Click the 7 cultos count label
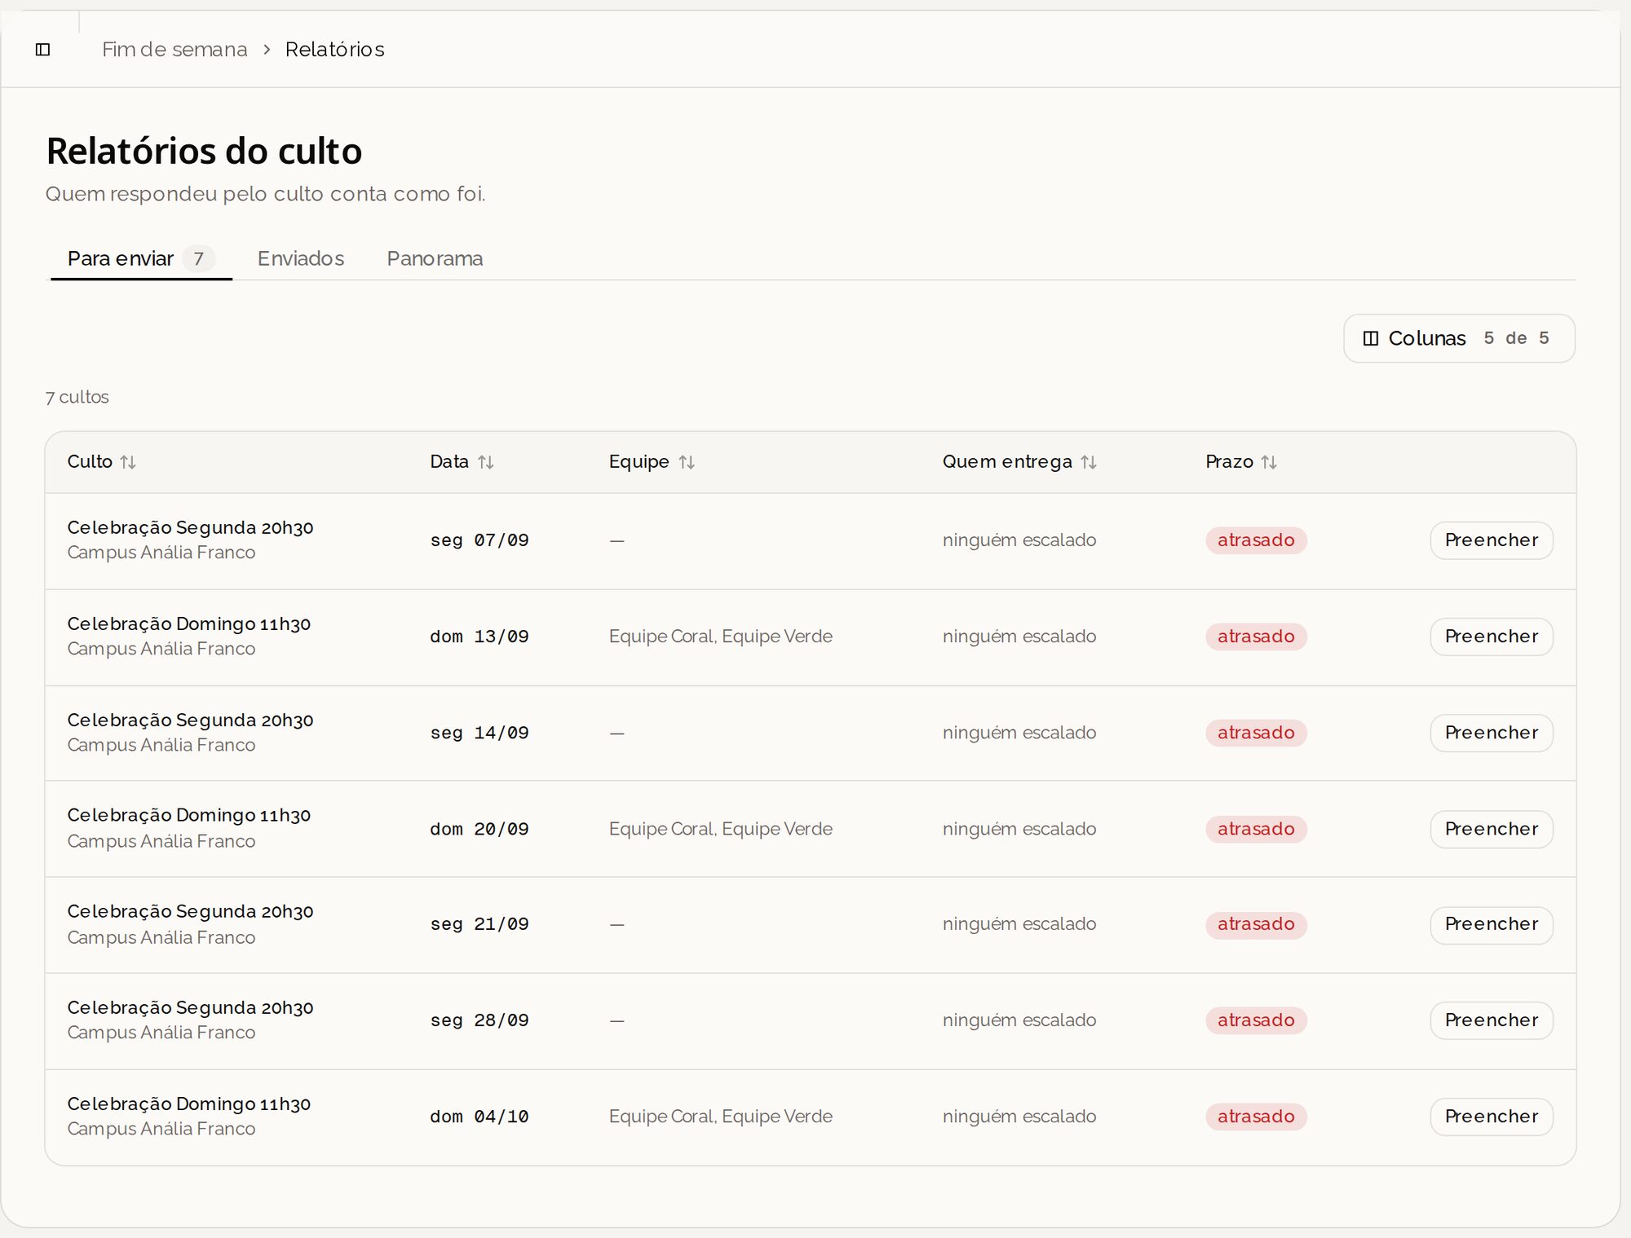The height and width of the screenshot is (1238, 1631). click(77, 397)
